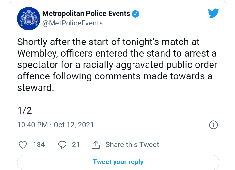
Task: Open the Metropolitan Police crest avatar
Action: pyautogui.click(x=29, y=19)
